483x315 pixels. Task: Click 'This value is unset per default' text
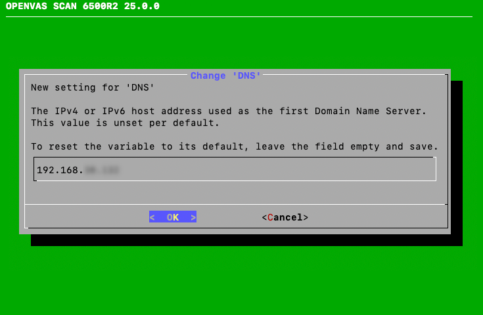pos(125,123)
